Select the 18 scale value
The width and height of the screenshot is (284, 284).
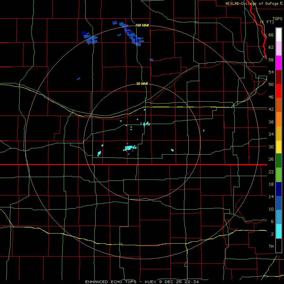[x=271, y=184]
